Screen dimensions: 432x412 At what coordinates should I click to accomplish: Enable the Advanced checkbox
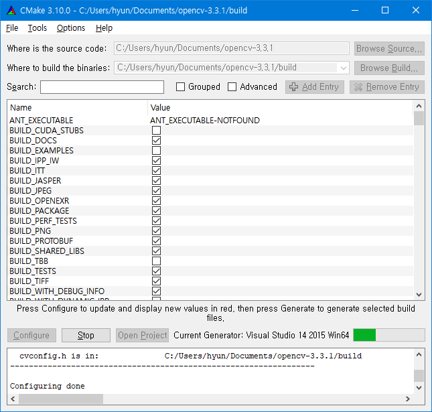[232, 87]
